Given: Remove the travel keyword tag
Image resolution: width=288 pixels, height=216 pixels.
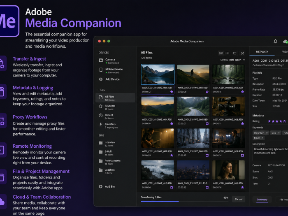Looking at the screenshot, I should point(262,138).
